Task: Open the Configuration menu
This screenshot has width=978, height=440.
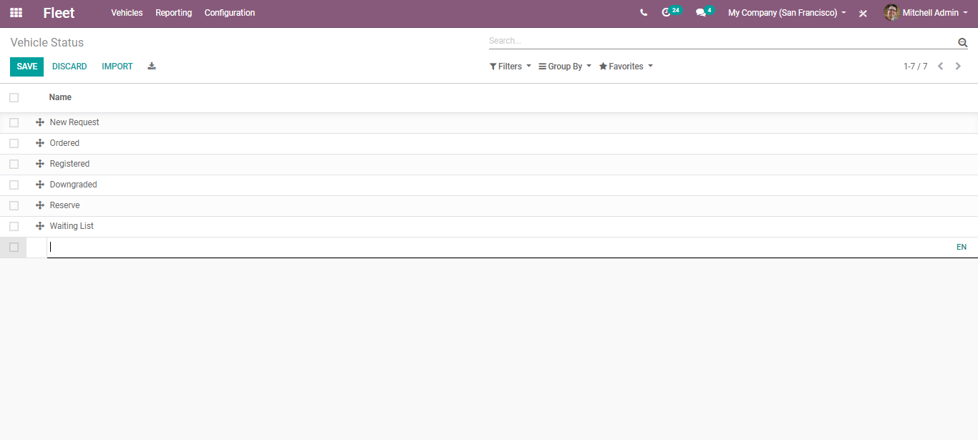Action: click(230, 13)
